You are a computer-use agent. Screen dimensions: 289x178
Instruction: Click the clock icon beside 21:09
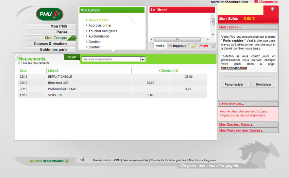click(x=213, y=46)
